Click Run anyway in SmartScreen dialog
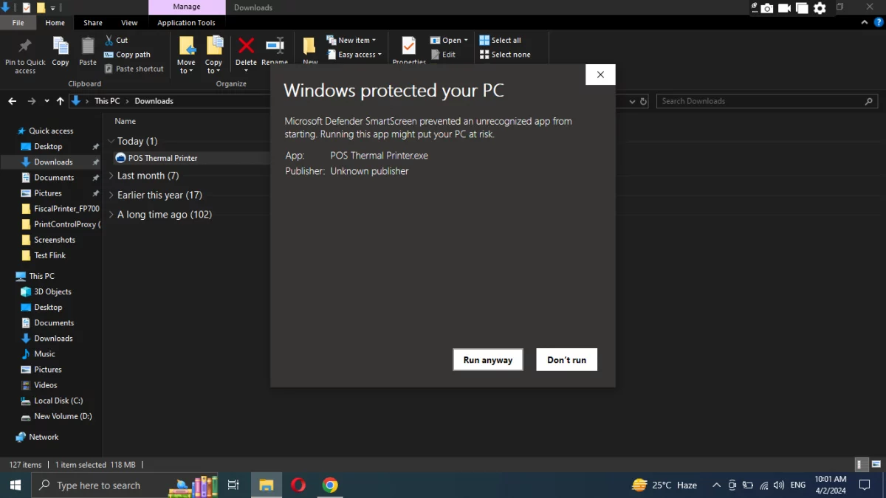 point(488,360)
